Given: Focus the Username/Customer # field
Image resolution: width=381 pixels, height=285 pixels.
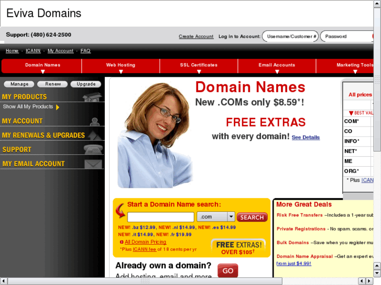Looking at the screenshot, I should click(x=290, y=37).
